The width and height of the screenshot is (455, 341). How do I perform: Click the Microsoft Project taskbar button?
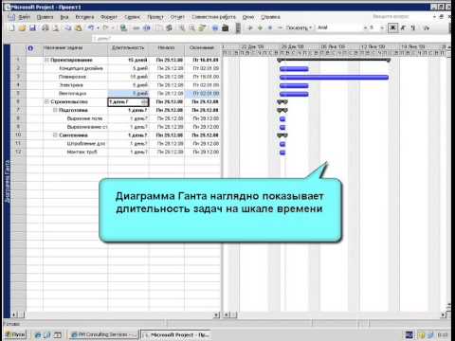pyautogui.click(x=175, y=334)
